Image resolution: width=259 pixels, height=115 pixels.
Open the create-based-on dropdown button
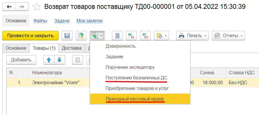[x=97, y=35]
